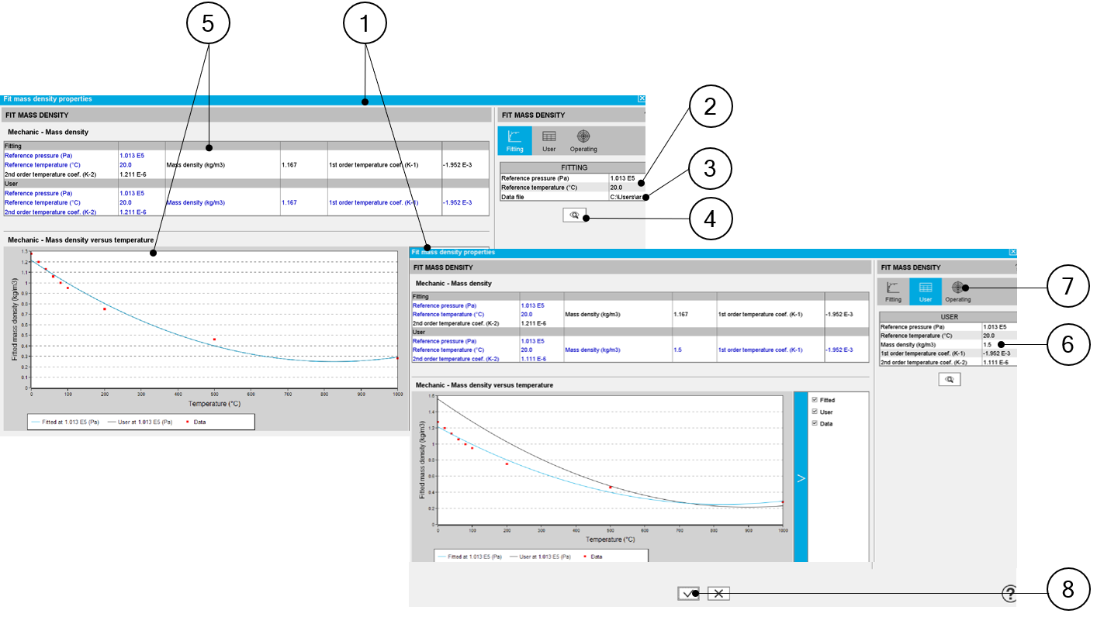Image resolution: width=1097 pixels, height=617 pixels.
Task: Disable the Data points checkbox
Action: pos(814,424)
